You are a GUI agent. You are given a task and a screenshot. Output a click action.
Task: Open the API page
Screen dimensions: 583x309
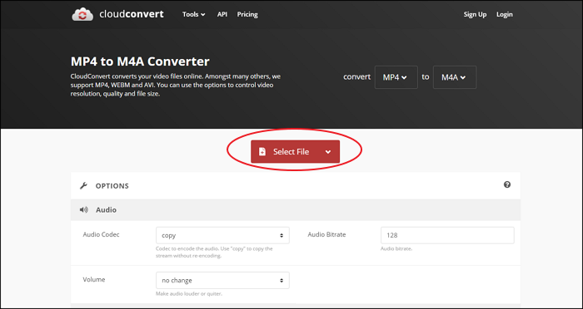222,14
